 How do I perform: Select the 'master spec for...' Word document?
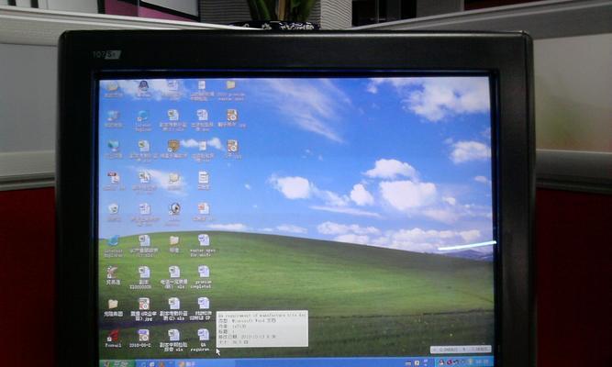(x=203, y=246)
